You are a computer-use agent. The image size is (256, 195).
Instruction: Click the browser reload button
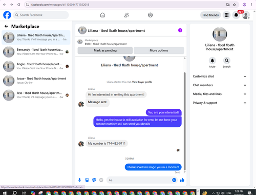click(19, 5)
